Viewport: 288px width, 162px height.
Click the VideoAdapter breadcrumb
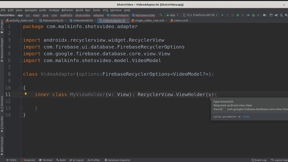click(118, 15)
